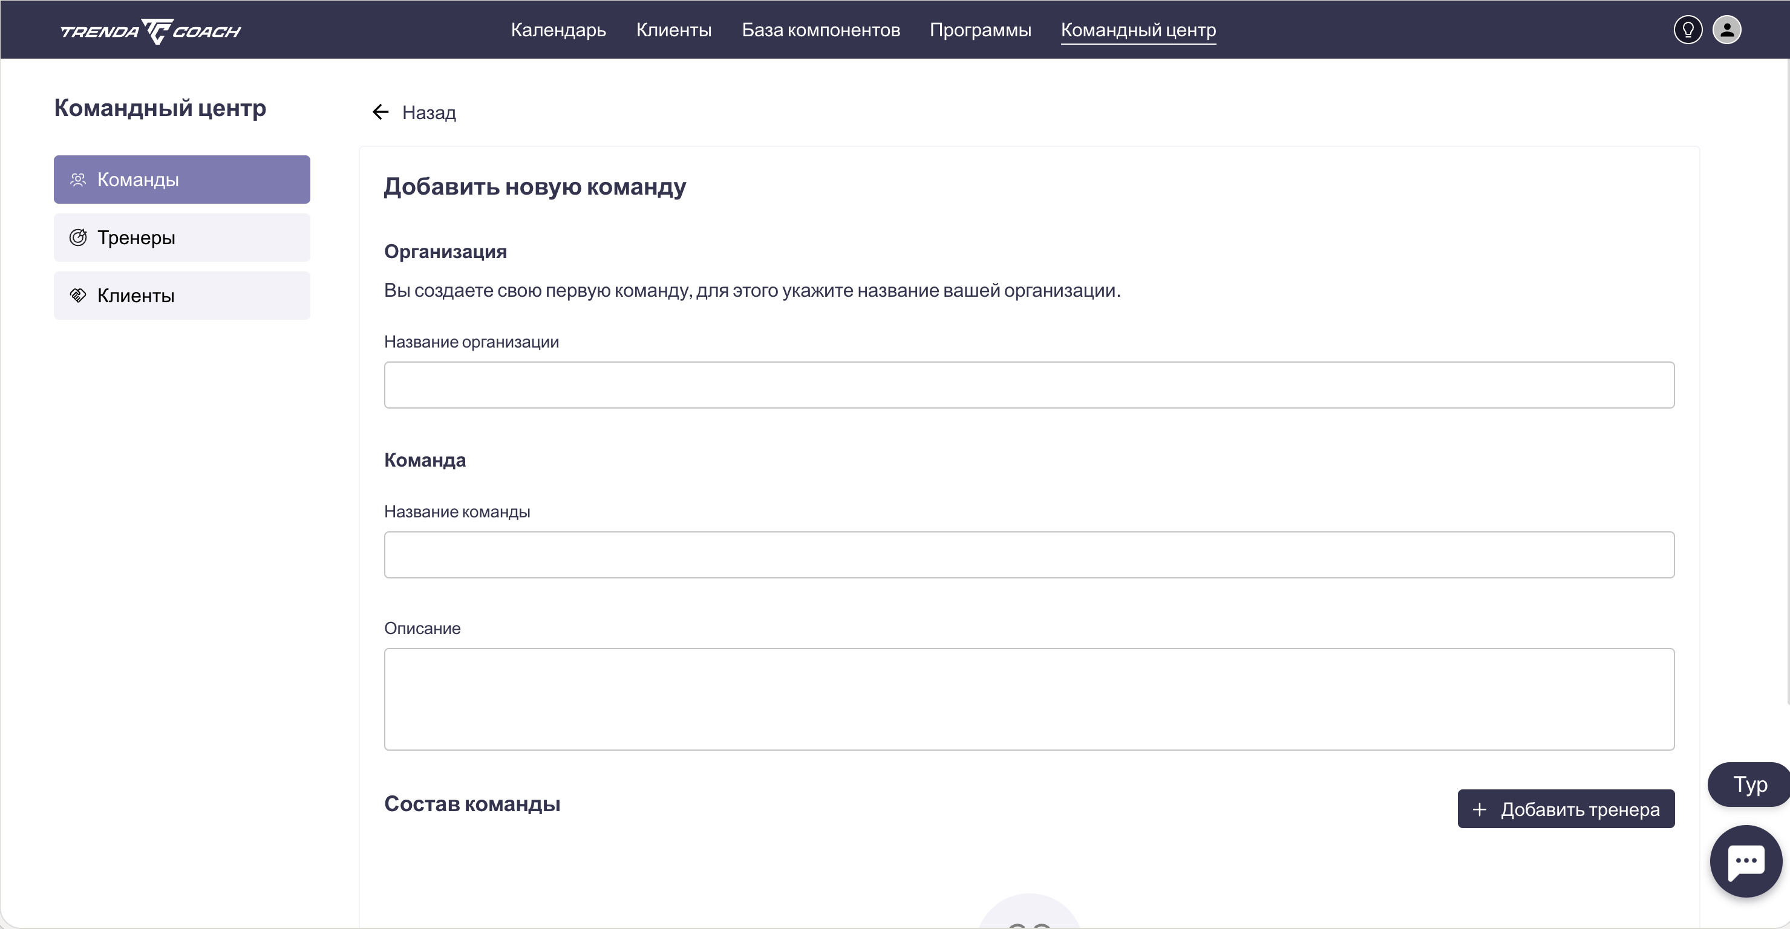The image size is (1790, 929).
Task: Click into the Описание text area
Action: (1028, 699)
